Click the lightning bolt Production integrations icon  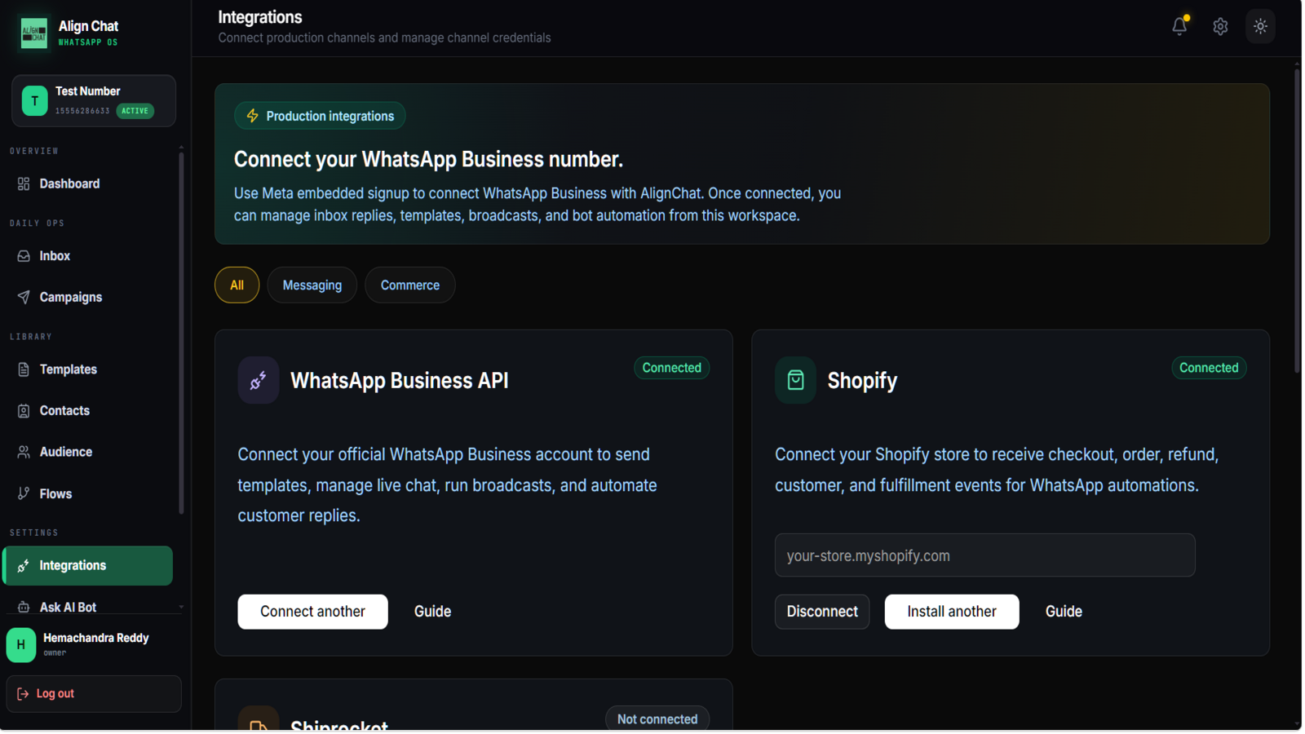253,116
